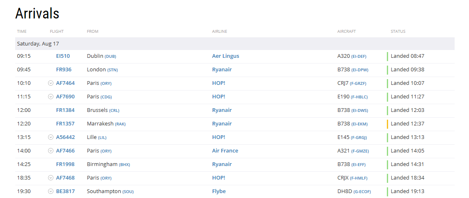469x198 pixels.
Task: Select the 'Brussels' origin text
Action: [x=97, y=110]
